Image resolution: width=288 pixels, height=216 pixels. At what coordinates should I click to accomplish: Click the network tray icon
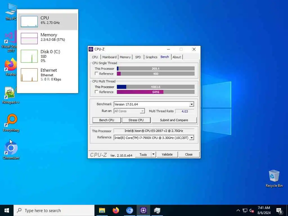click(x=245, y=210)
